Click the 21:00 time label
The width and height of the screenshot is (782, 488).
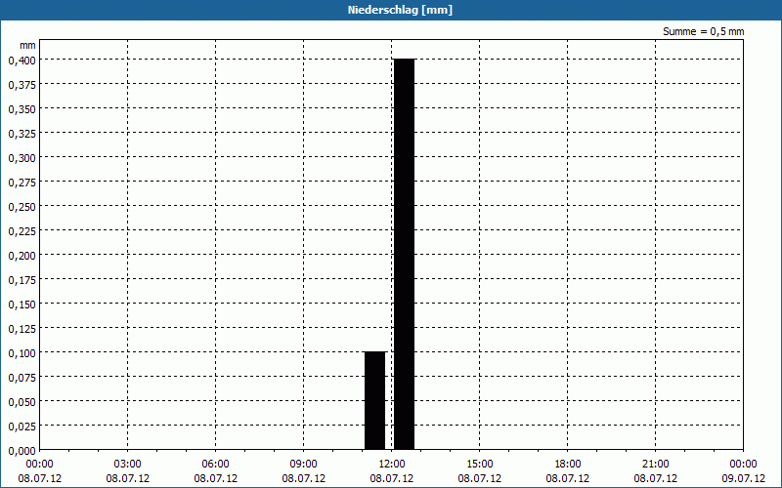[655, 465]
